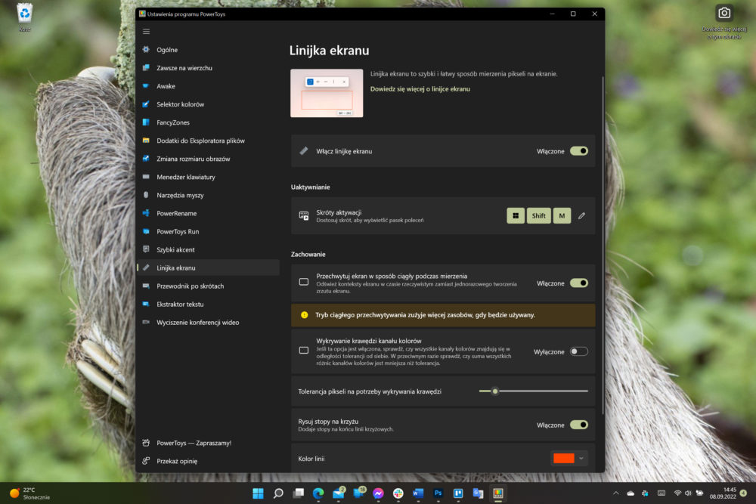Open the weather widget 22°C Słonecznie
This screenshot has height=504, width=756.
point(30,493)
